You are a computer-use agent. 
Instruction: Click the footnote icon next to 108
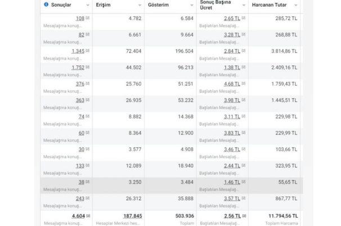click(88, 18)
